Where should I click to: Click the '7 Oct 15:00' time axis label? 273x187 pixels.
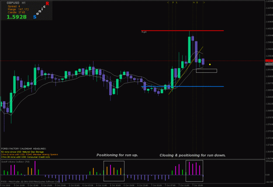click(x=197, y=185)
